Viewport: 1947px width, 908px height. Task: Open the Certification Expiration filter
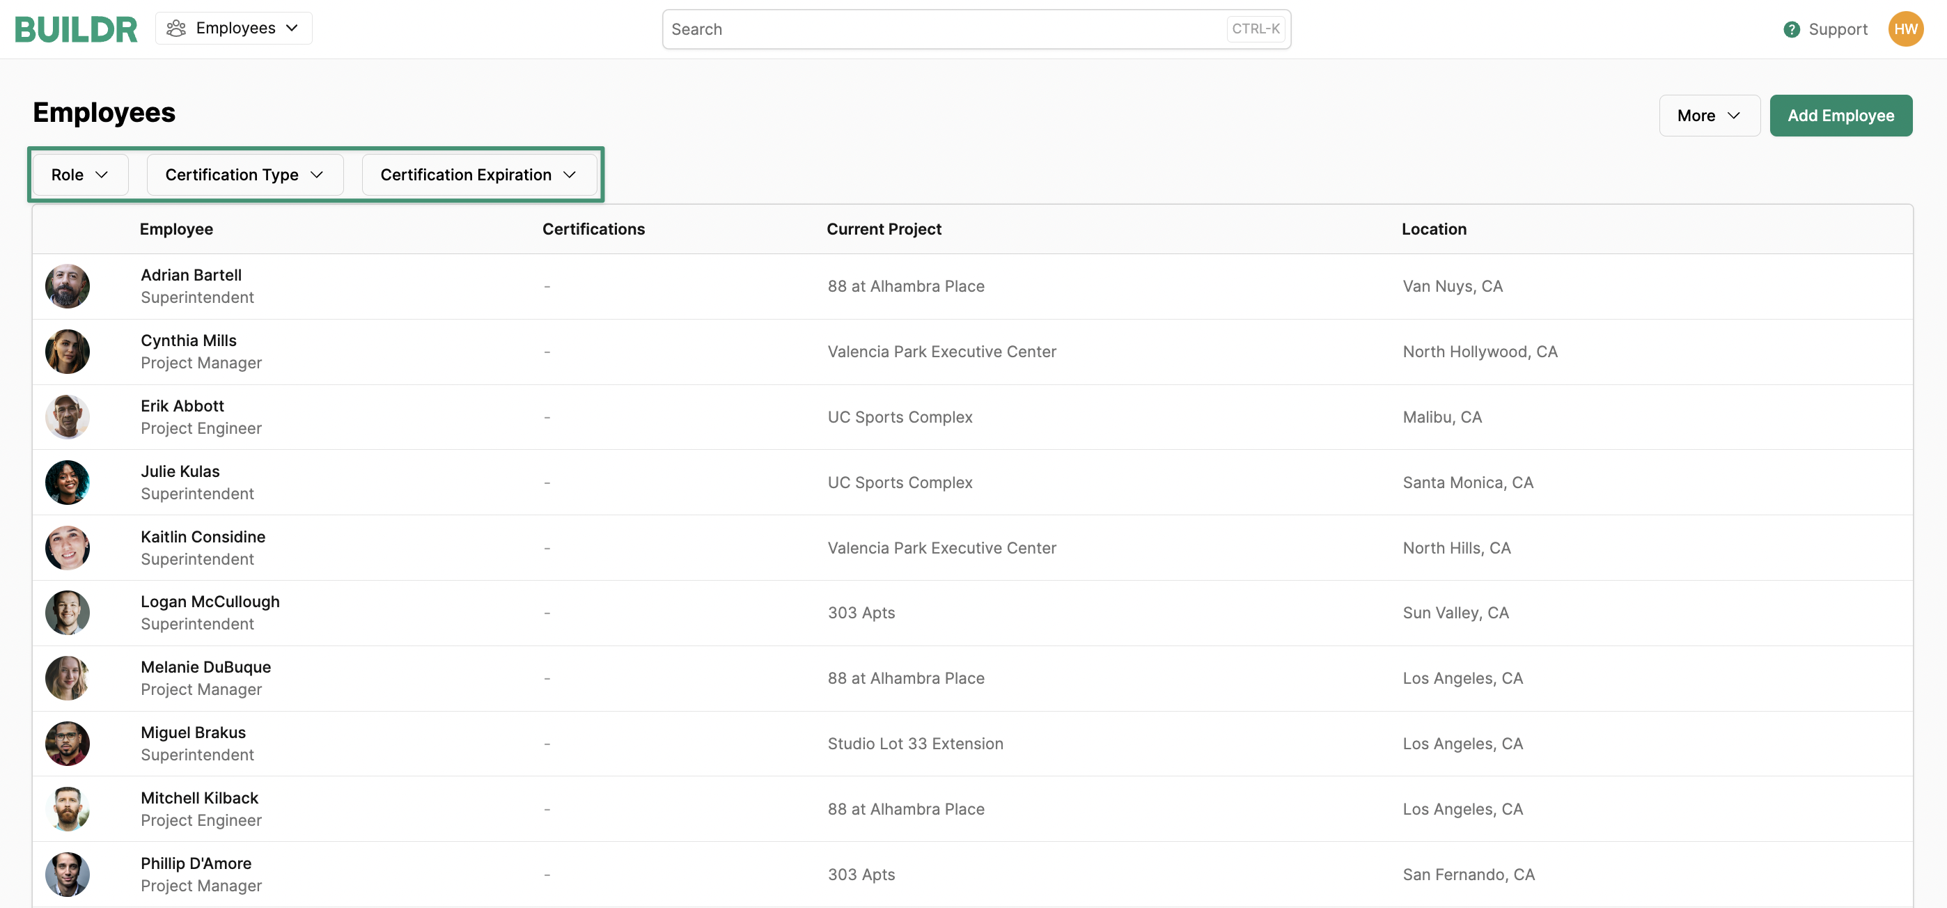(479, 175)
